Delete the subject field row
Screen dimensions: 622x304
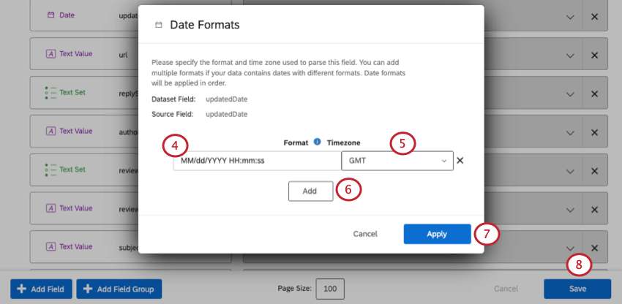(x=594, y=248)
